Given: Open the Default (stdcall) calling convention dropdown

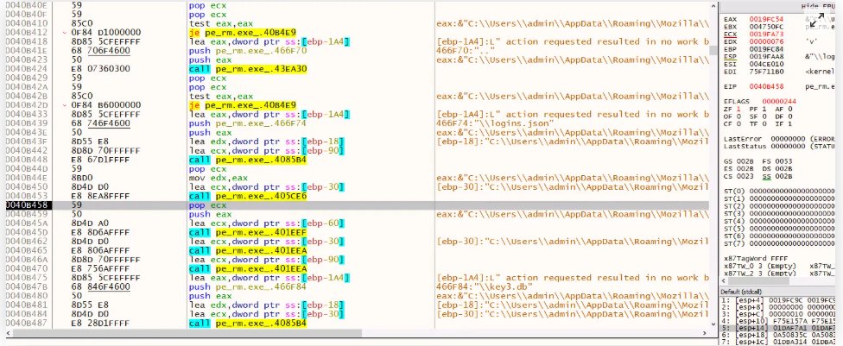Looking at the screenshot, I should point(778,291).
